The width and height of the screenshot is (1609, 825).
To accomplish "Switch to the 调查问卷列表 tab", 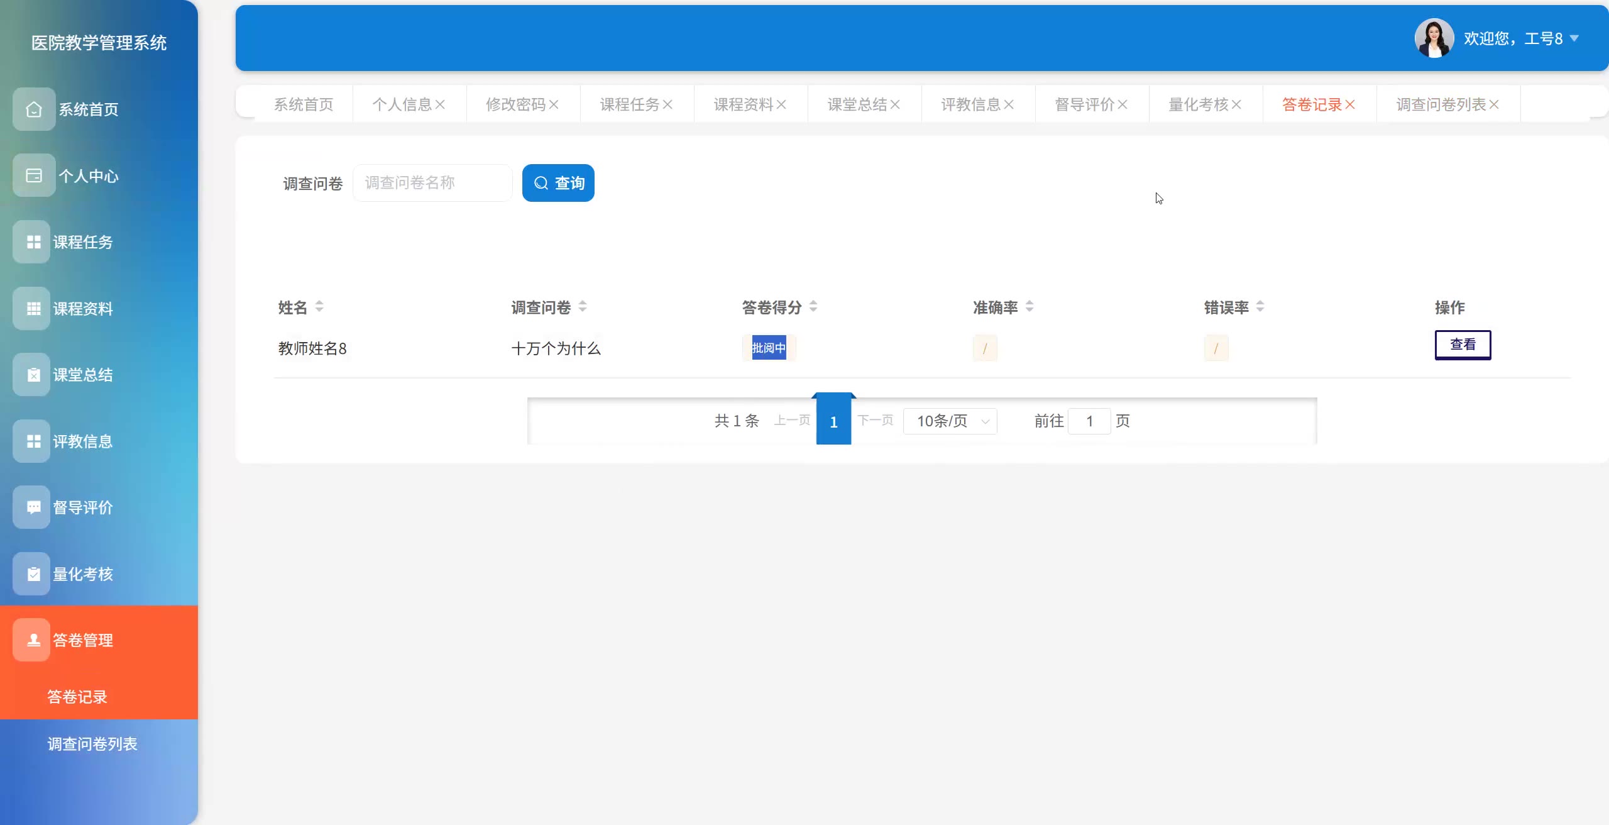I will pos(1441,104).
